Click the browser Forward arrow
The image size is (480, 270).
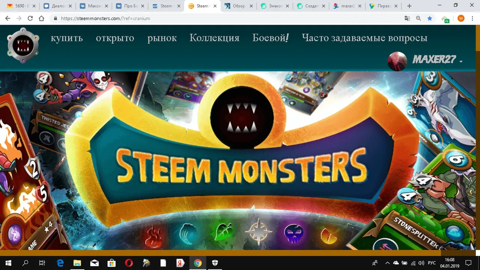click(x=19, y=18)
